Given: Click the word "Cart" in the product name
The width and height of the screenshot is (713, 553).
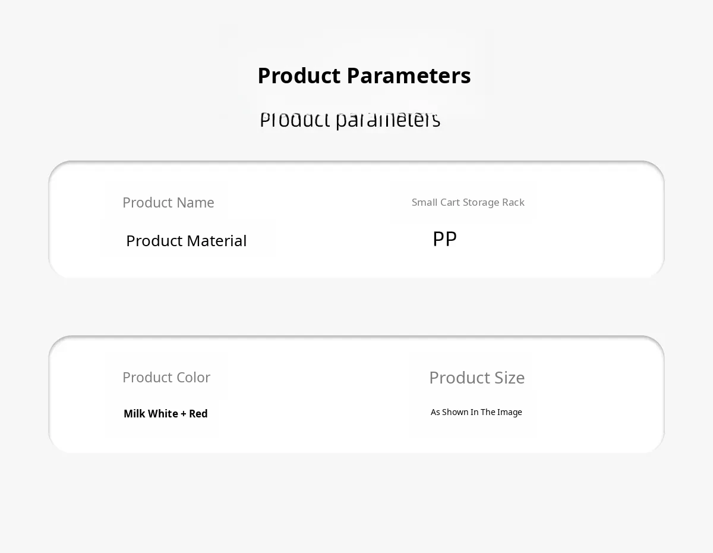Looking at the screenshot, I should pyautogui.click(x=450, y=202).
